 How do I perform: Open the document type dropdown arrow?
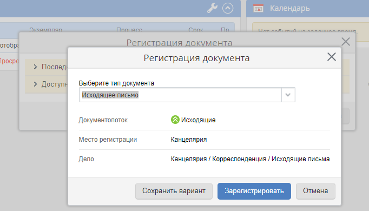click(288, 95)
